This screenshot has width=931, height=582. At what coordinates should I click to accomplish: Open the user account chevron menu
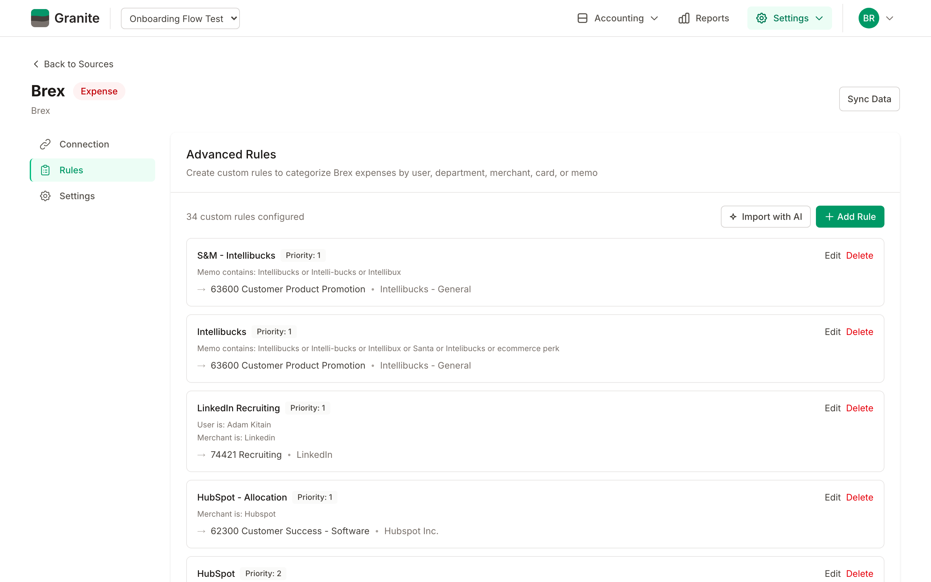click(889, 18)
